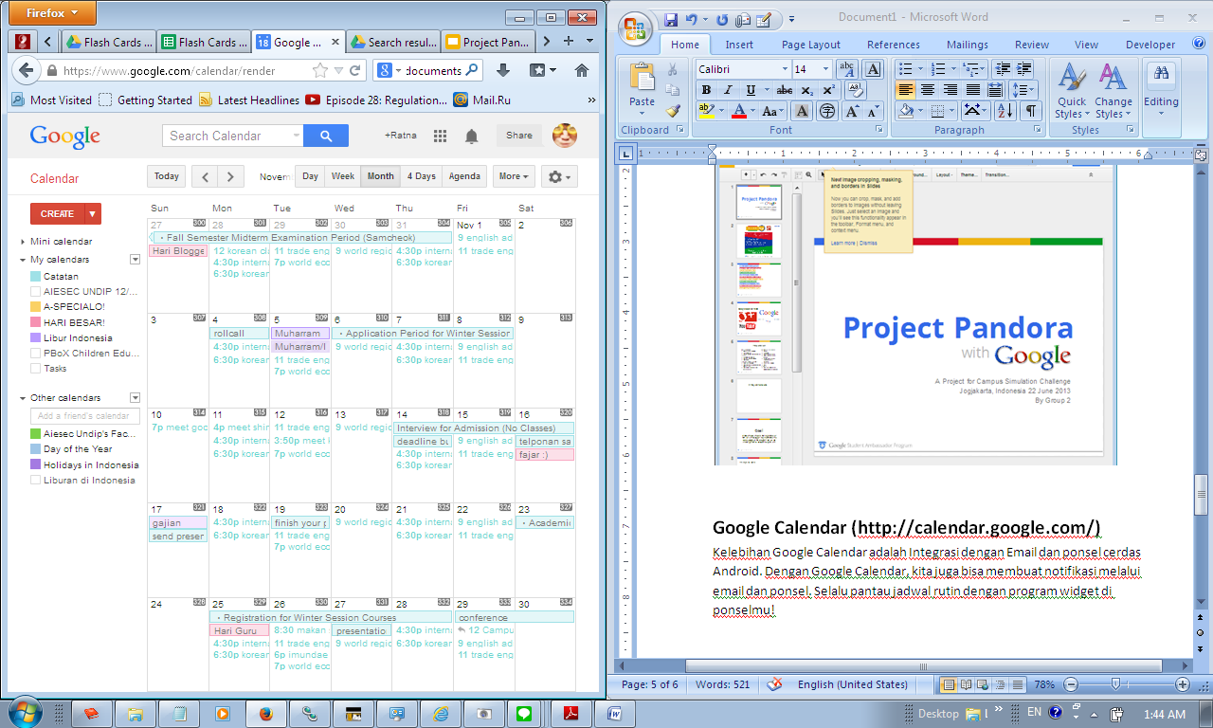Viewport: 1213px width, 728px height.
Task: Toggle the Catatan calendar color box
Action: pyautogui.click(x=36, y=277)
